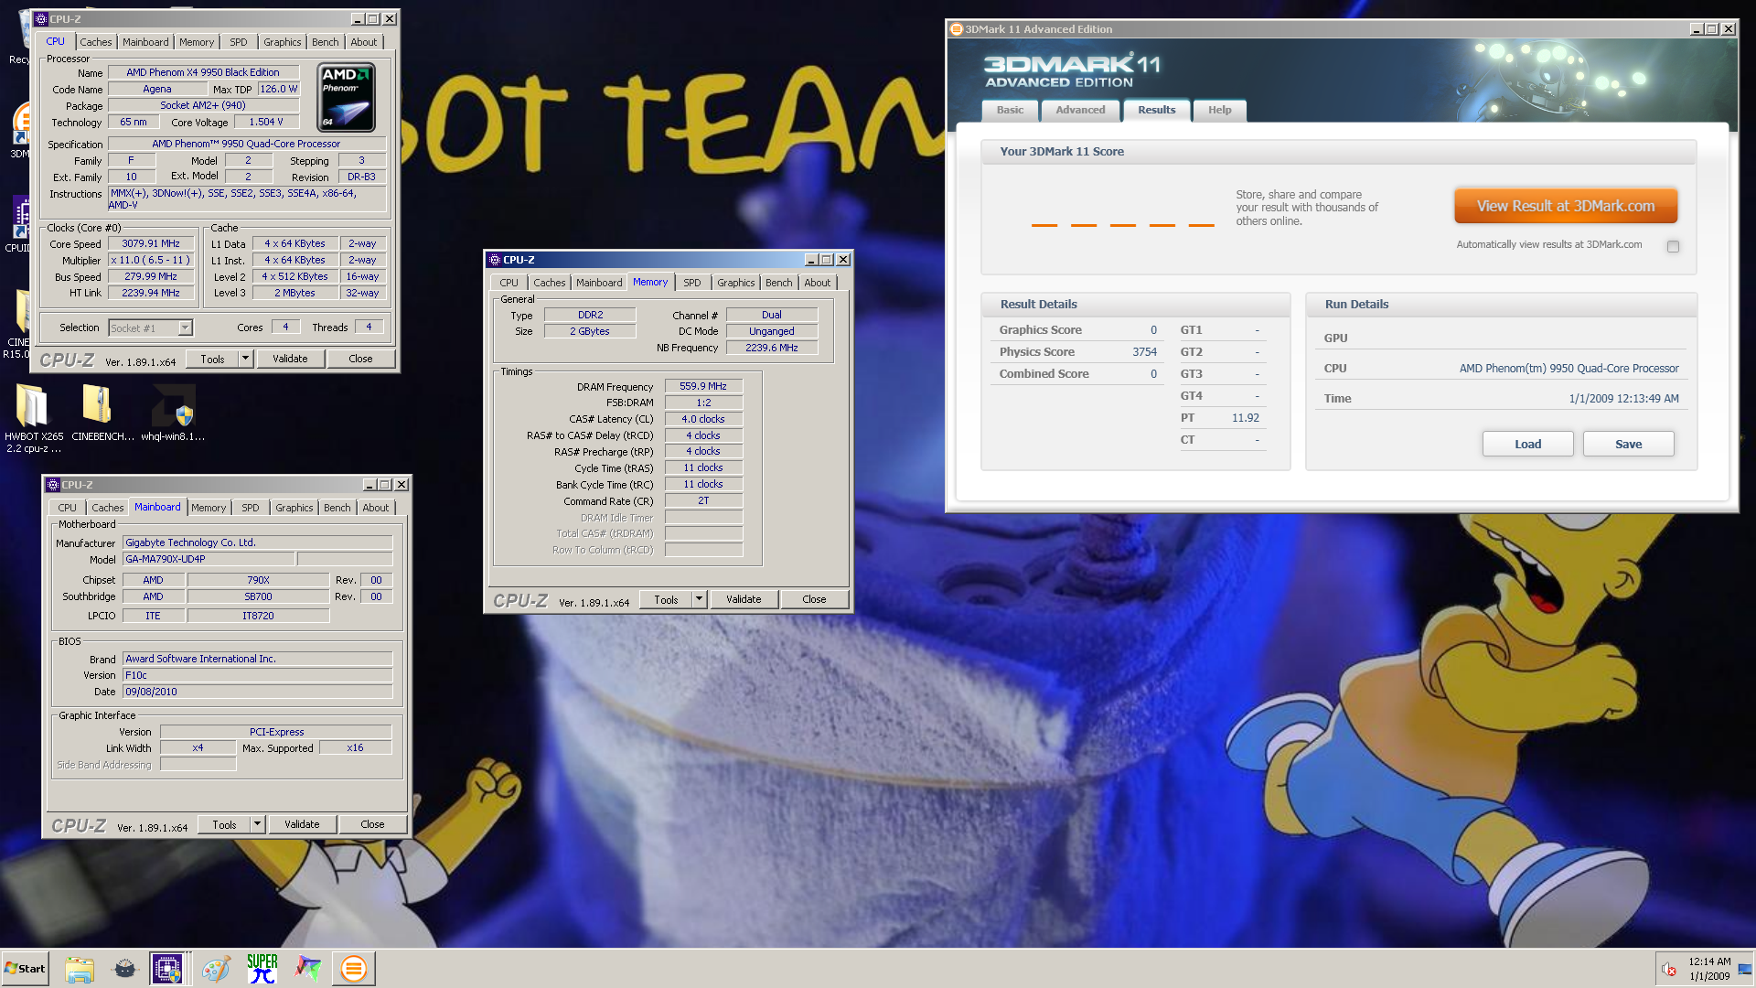The height and width of the screenshot is (988, 1756).
Task: Select the CINEBENCH zip archive on desktop
Action: [x=101, y=413]
